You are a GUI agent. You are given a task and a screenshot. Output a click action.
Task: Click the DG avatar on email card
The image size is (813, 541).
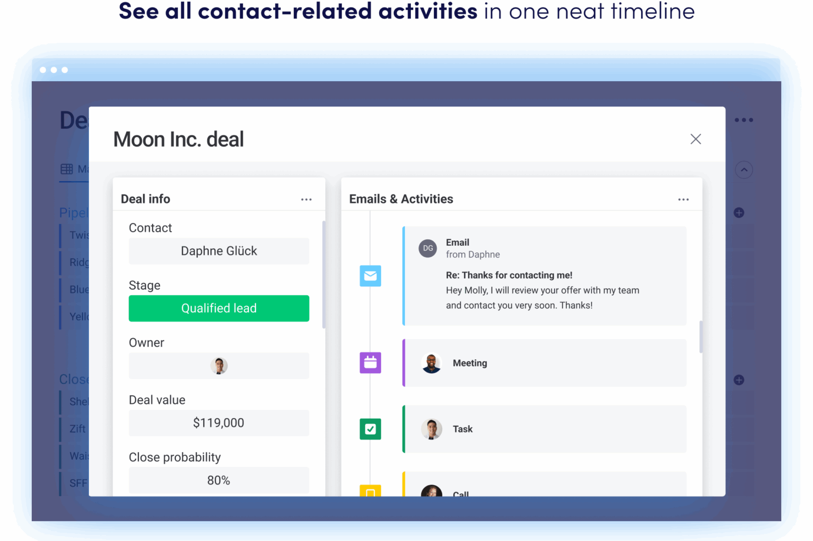[x=428, y=249]
